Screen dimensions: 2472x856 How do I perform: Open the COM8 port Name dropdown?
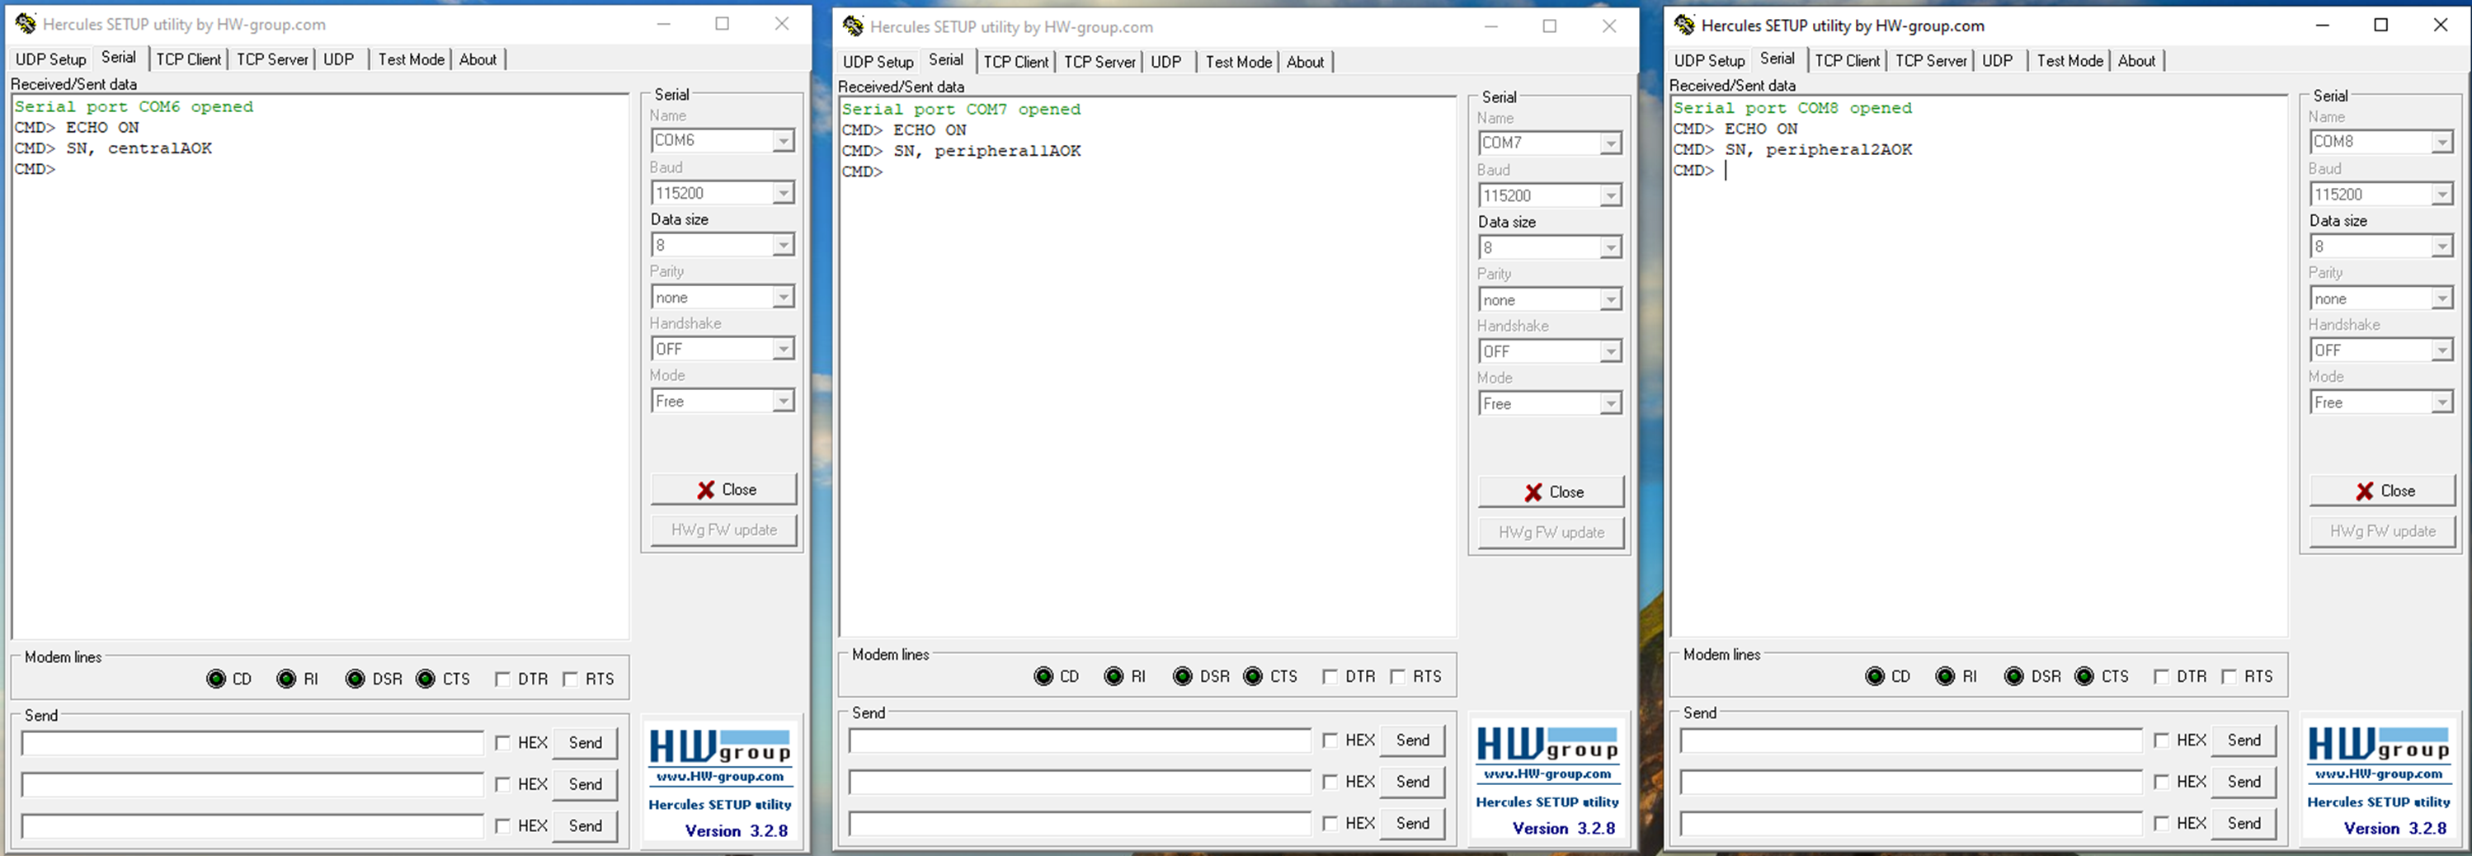tap(2442, 142)
